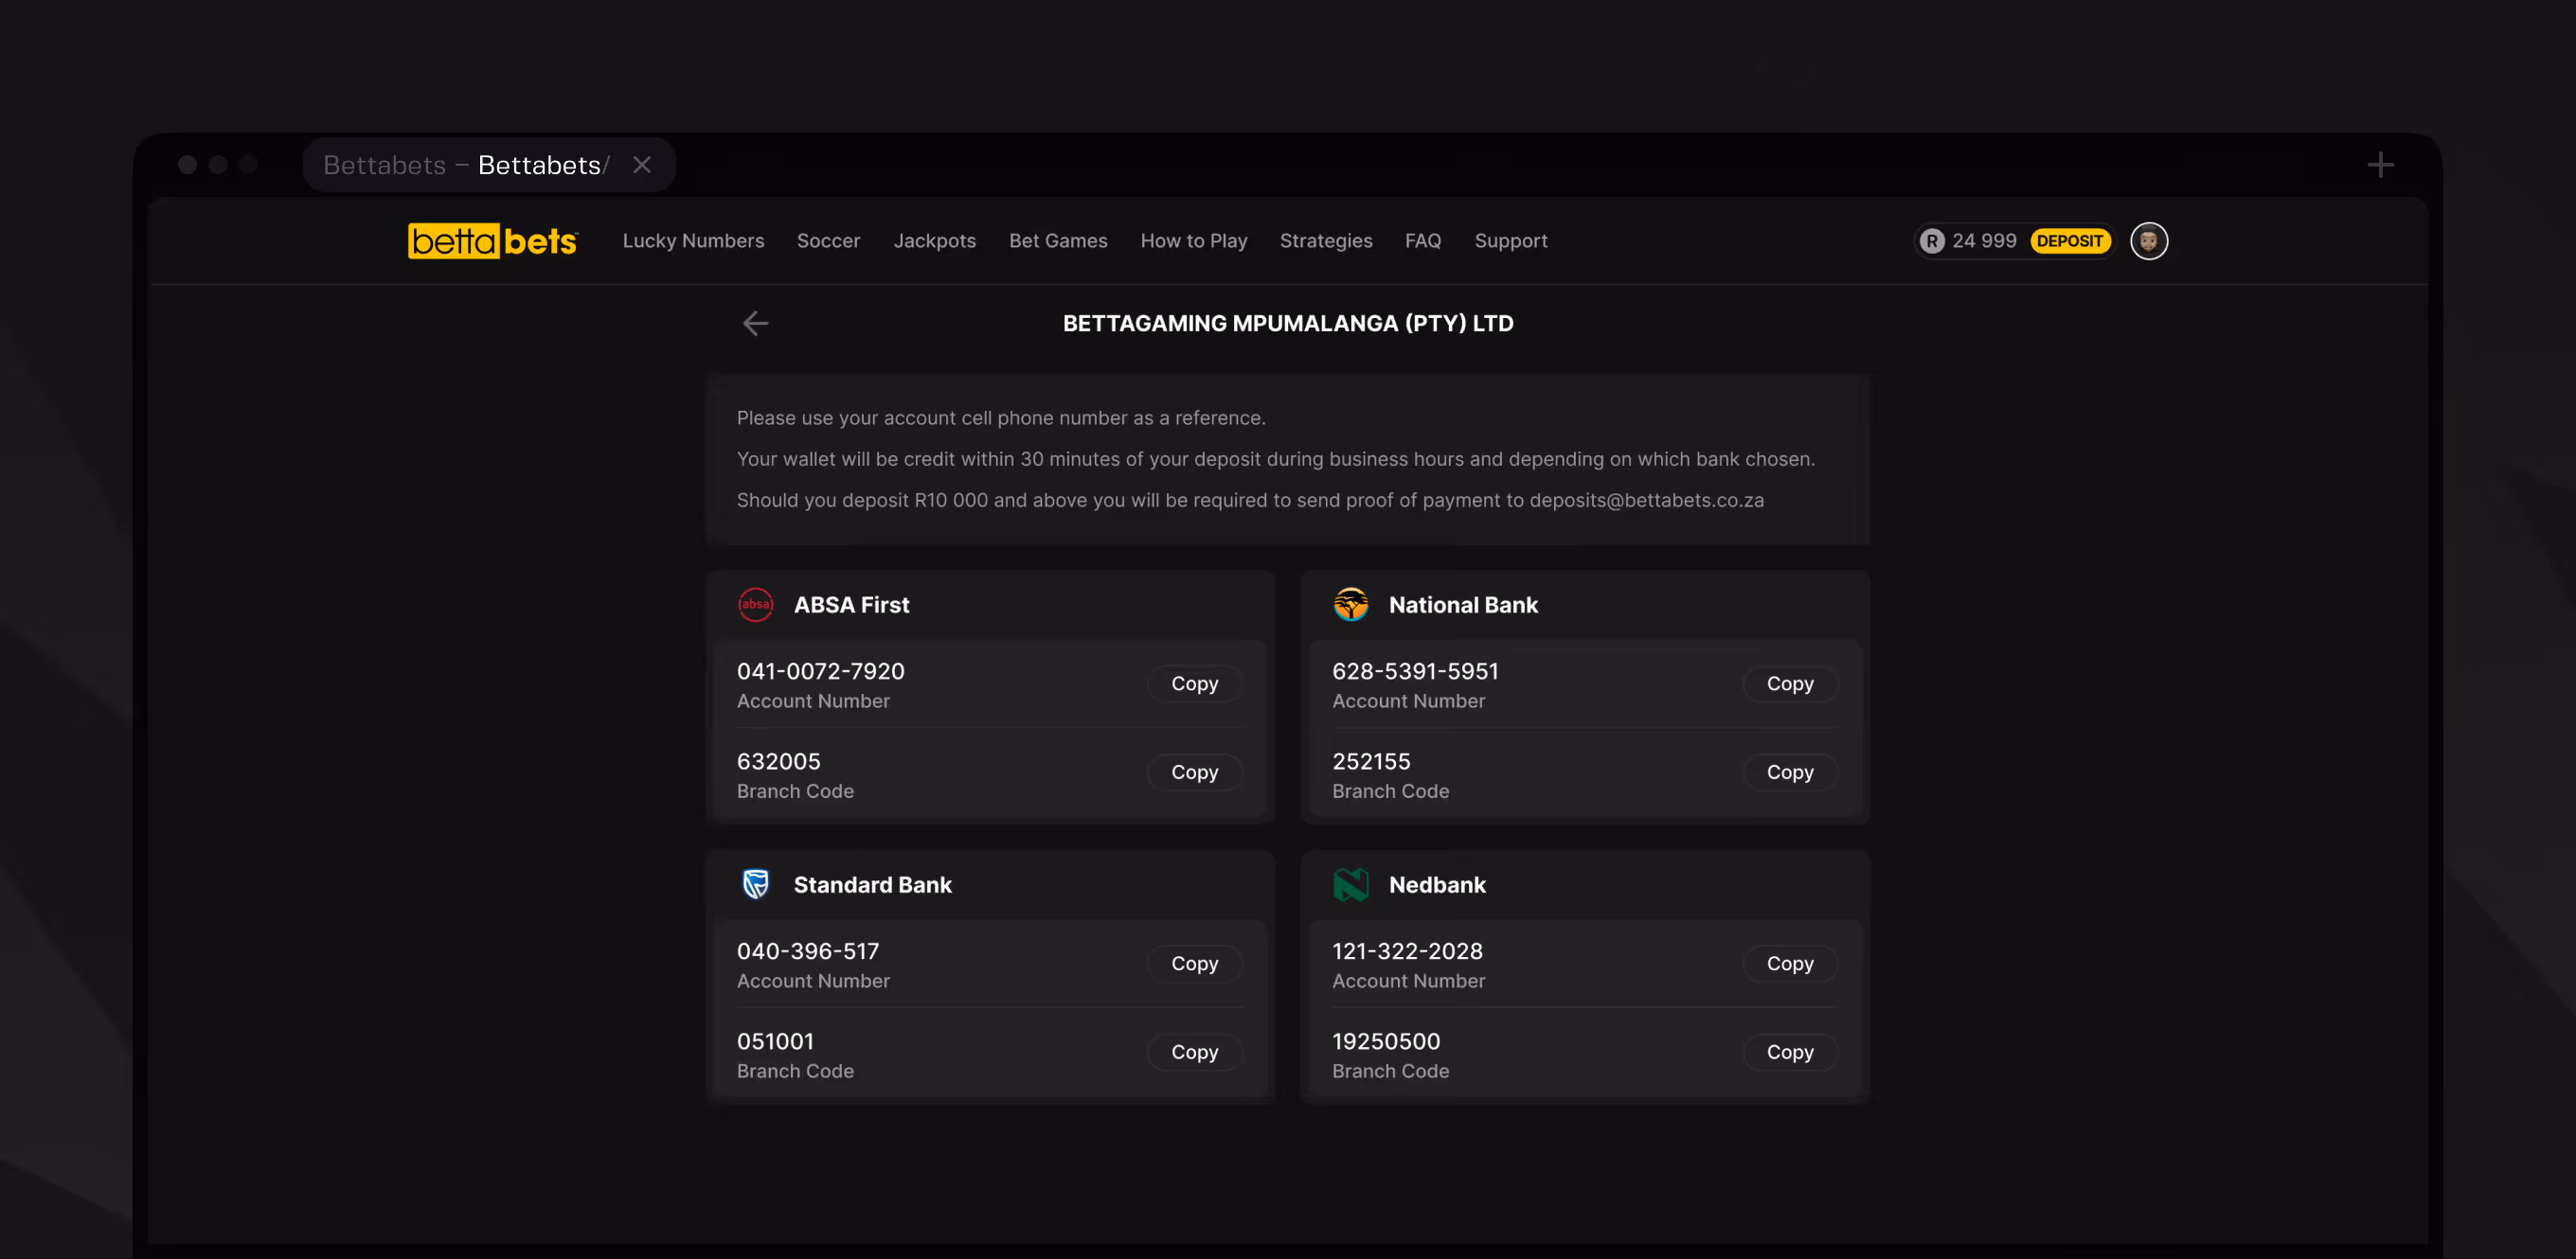Open the Lucky Numbers menu

[x=693, y=240]
